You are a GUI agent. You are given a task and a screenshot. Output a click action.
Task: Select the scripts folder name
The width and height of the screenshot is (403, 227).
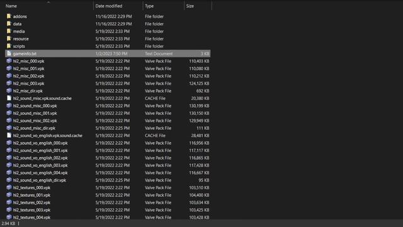click(19, 46)
